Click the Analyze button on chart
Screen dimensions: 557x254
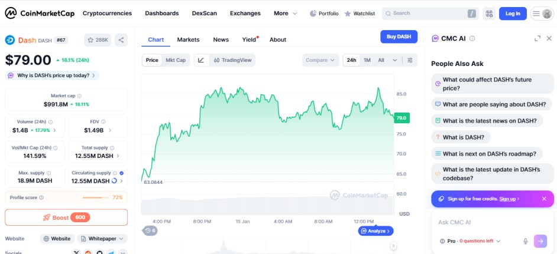[376, 231]
